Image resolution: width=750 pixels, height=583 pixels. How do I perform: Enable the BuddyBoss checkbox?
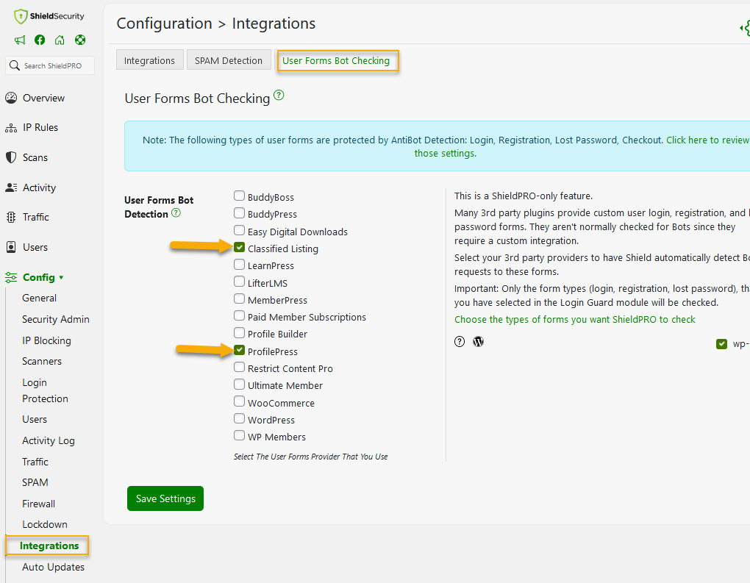[239, 196]
